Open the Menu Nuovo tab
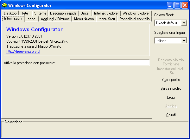The height and width of the screenshot is (139, 190). (84, 19)
